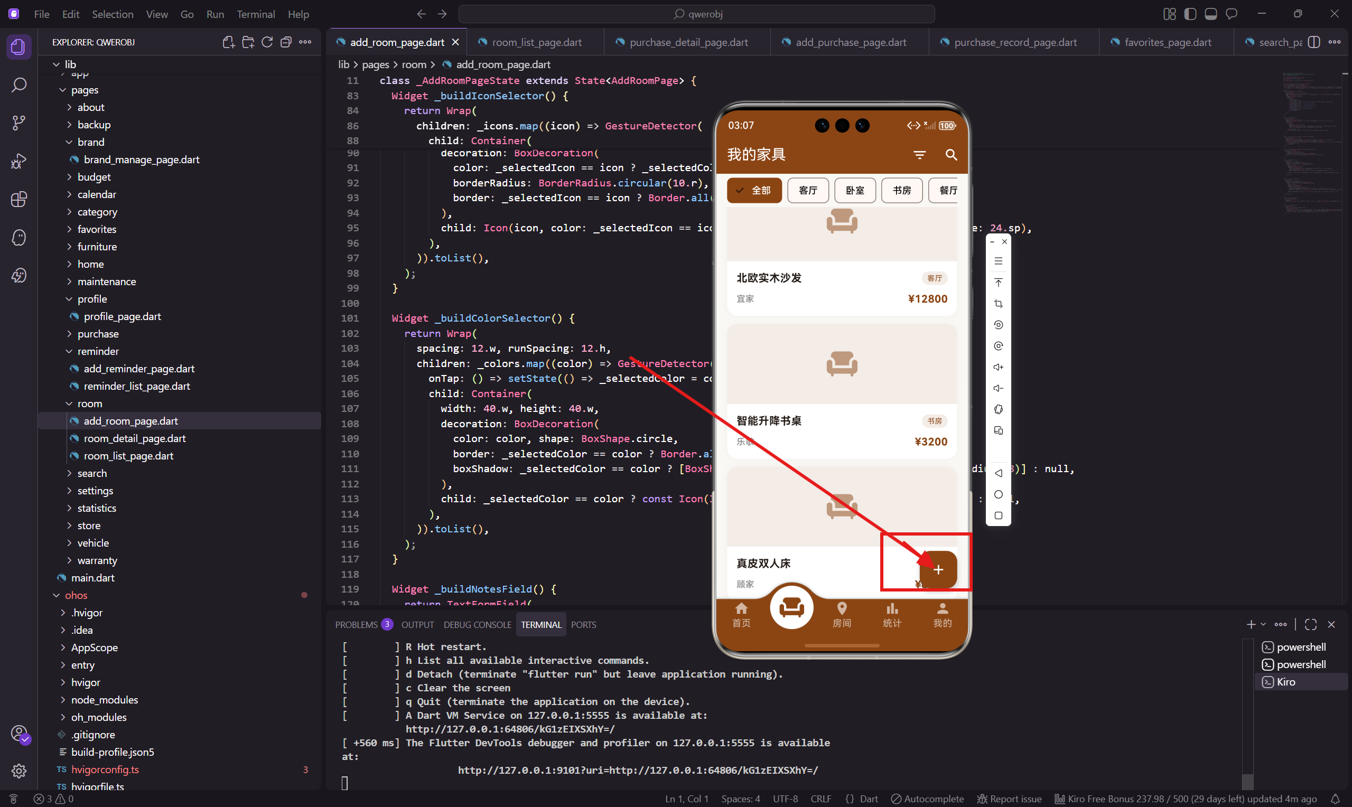1352x807 pixels.
Task: Tap the search icon in the furniture app header
Action: (951, 155)
